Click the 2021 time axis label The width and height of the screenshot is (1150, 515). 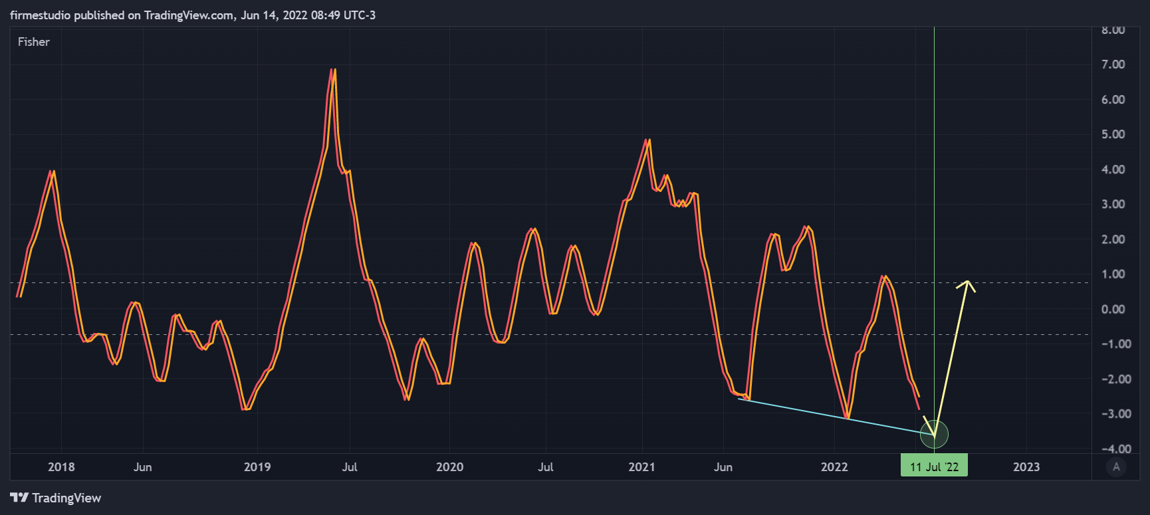(642, 467)
